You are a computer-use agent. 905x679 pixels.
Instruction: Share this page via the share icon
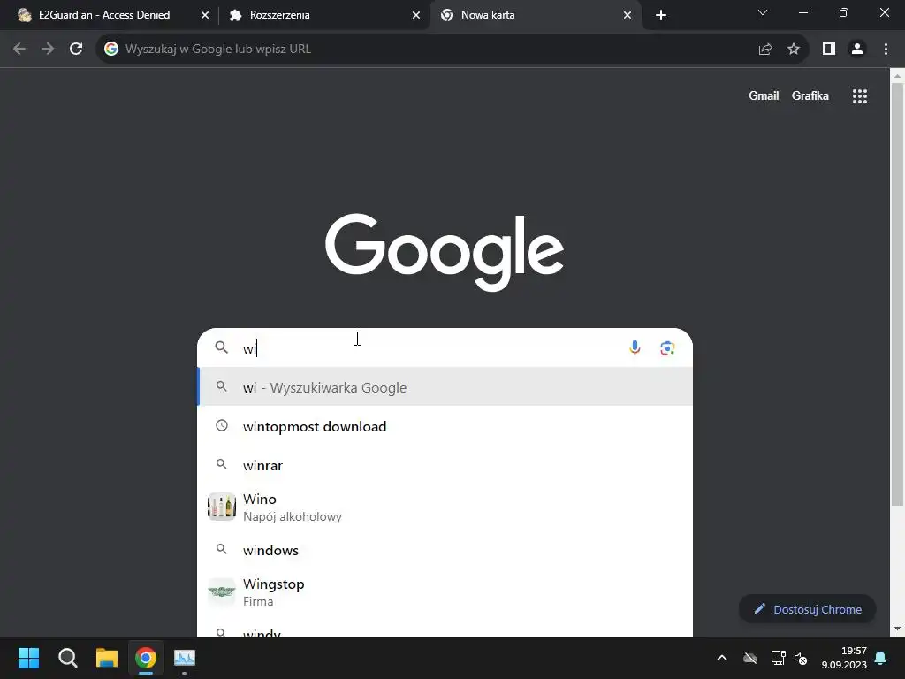[x=765, y=50]
